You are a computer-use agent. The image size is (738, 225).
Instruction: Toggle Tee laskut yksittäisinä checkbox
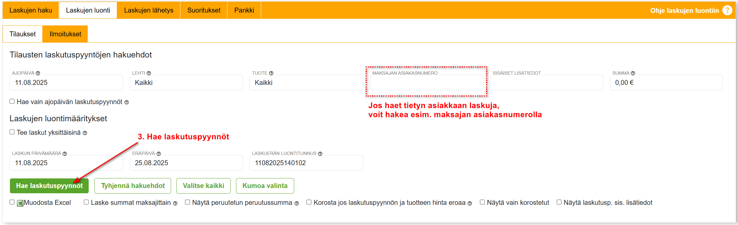tap(12, 132)
